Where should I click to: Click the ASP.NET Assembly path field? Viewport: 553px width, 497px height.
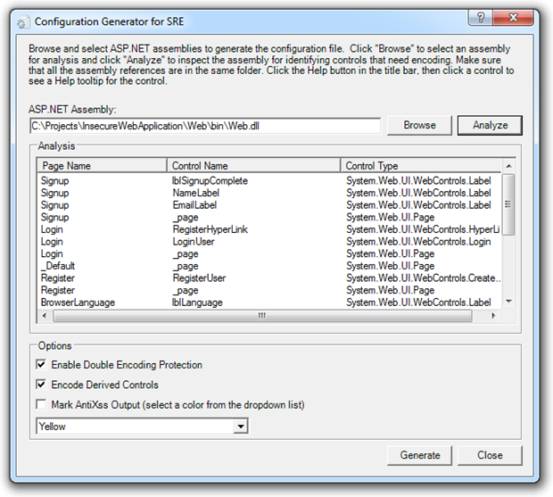205,126
